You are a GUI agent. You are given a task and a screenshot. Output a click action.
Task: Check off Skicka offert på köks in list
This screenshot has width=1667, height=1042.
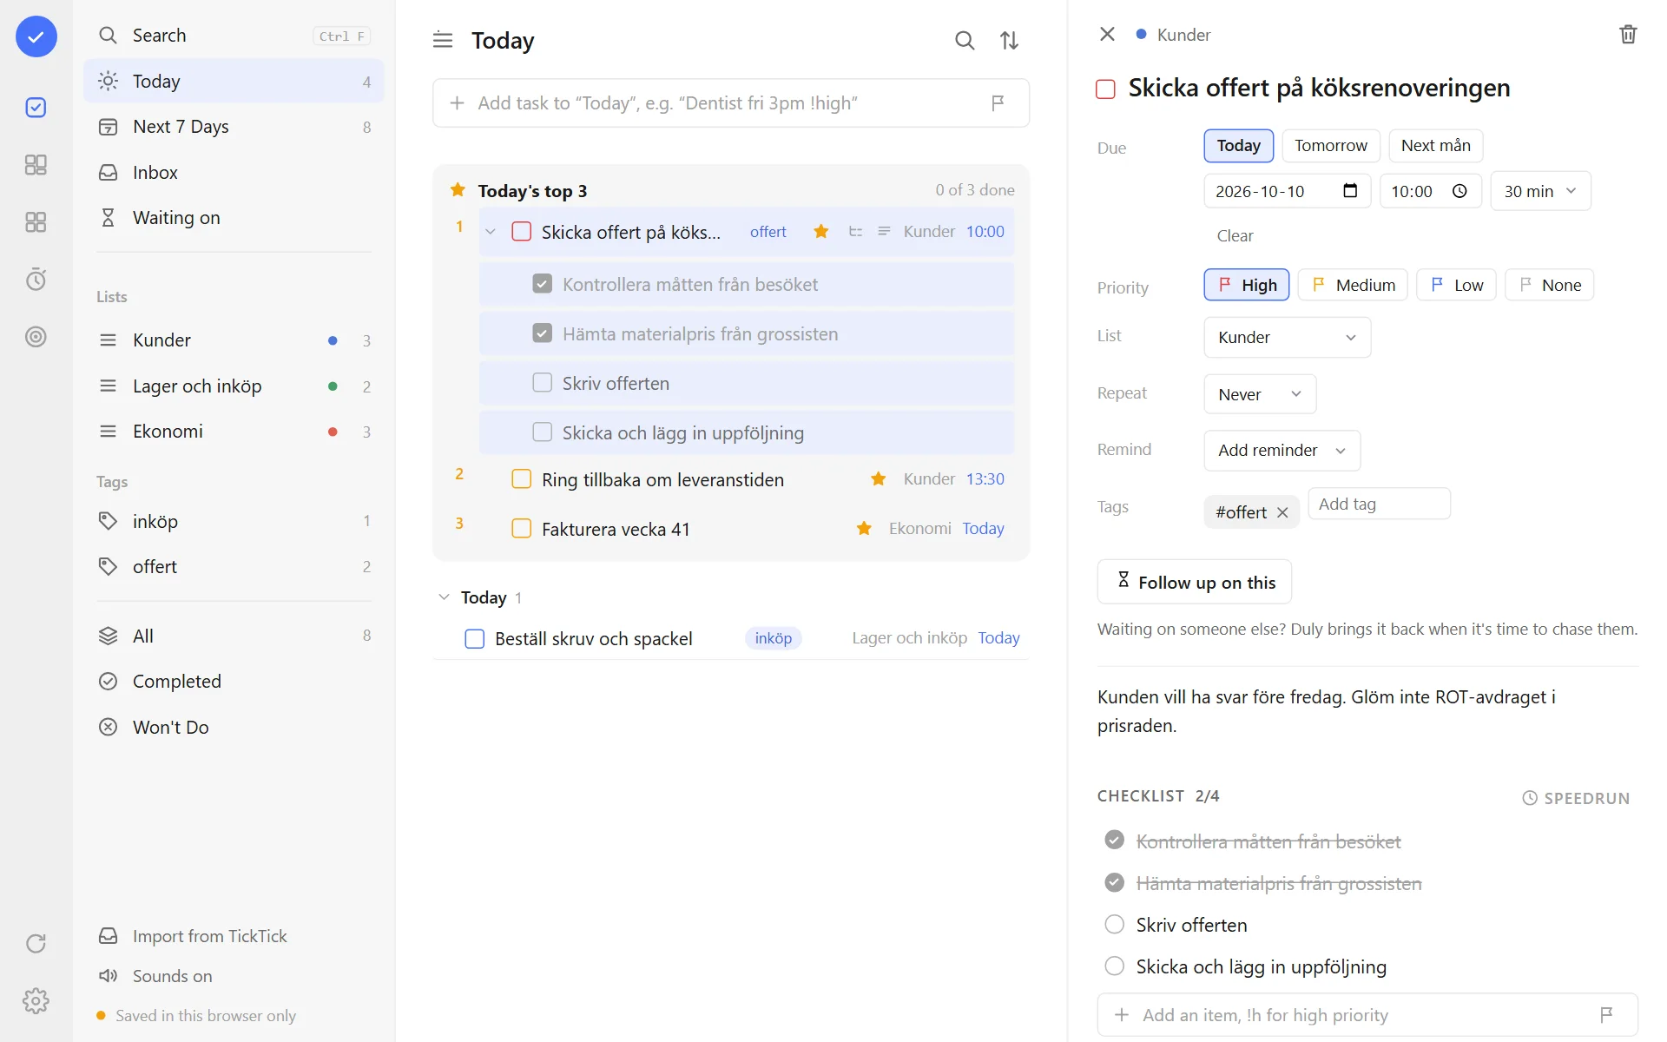[x=522, y=232]
